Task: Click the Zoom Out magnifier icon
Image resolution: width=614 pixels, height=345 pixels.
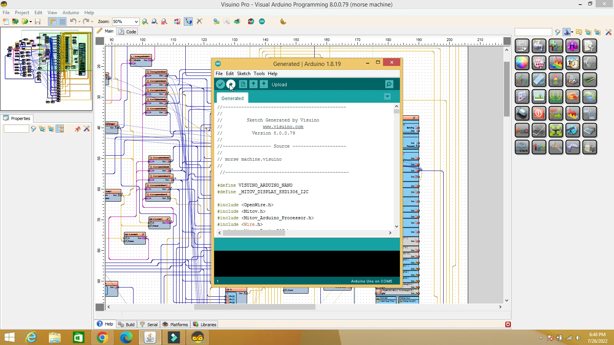Action: coord(154,21)
